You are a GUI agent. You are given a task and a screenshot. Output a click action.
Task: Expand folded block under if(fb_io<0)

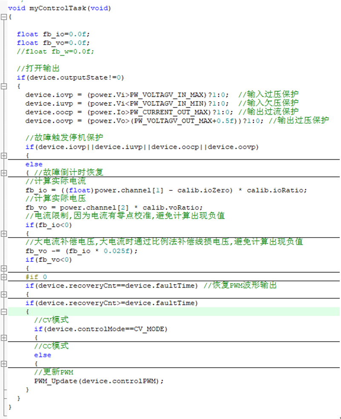[x=4, y=233]
